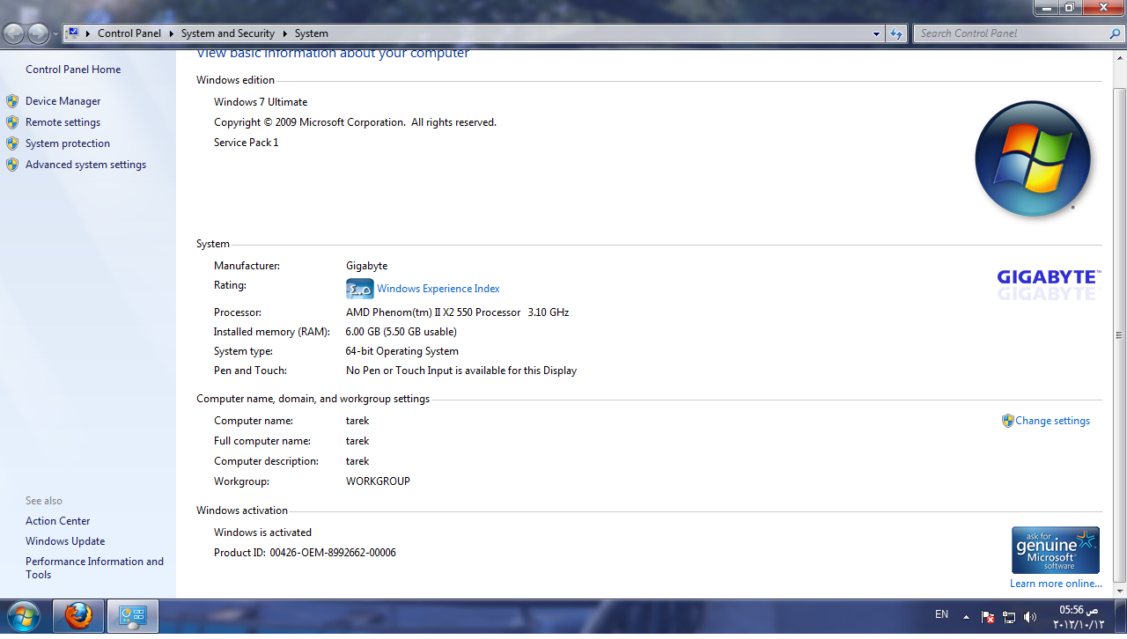The image size is (1127, 639).
Task: Click the shield icon beside Remote settings
Action: click(12, 122)
